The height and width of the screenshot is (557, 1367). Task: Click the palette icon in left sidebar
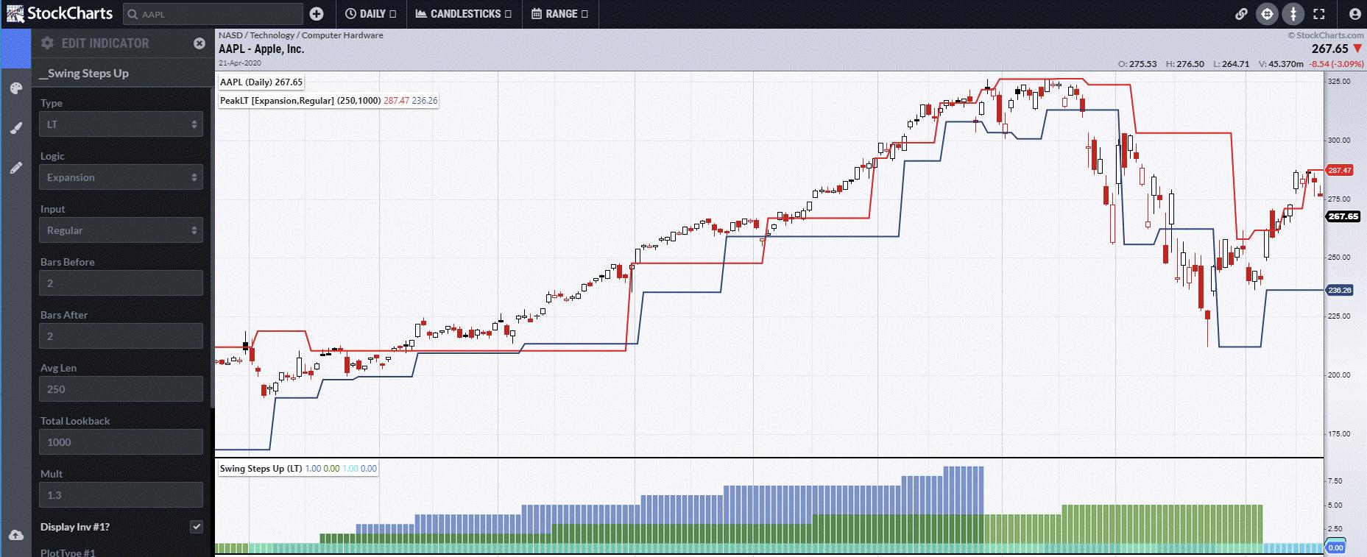pyautogui.click(x=15, y=89)
